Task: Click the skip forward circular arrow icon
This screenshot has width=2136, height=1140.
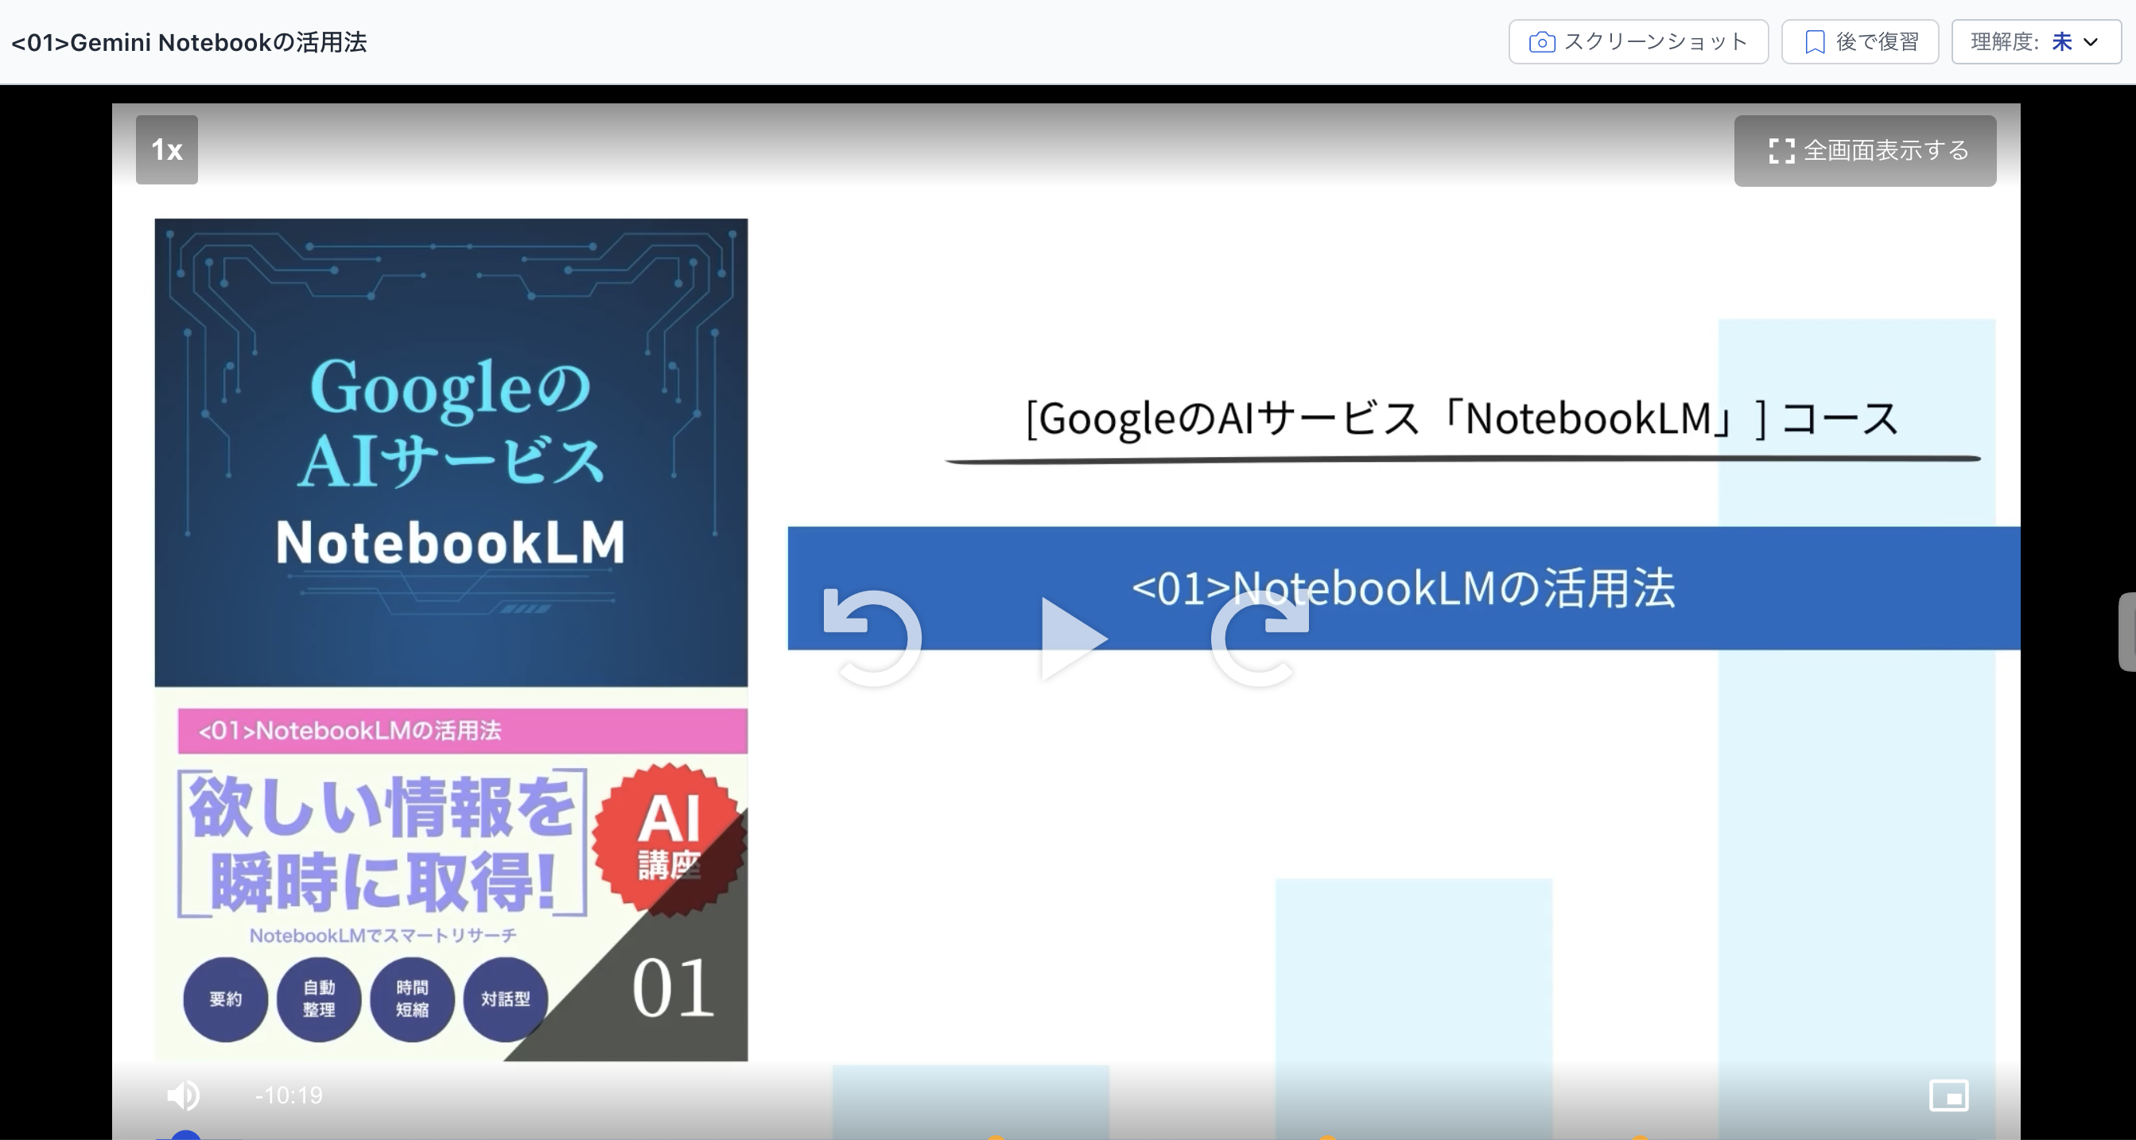Action: tap(1260, 637)
